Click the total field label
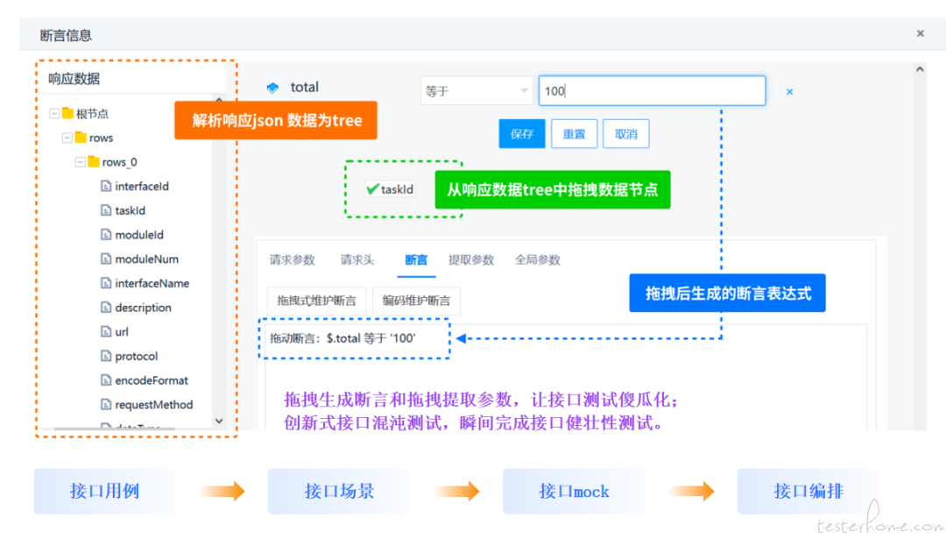The width and height of the screenshot is (946, 546). (304, 87)
